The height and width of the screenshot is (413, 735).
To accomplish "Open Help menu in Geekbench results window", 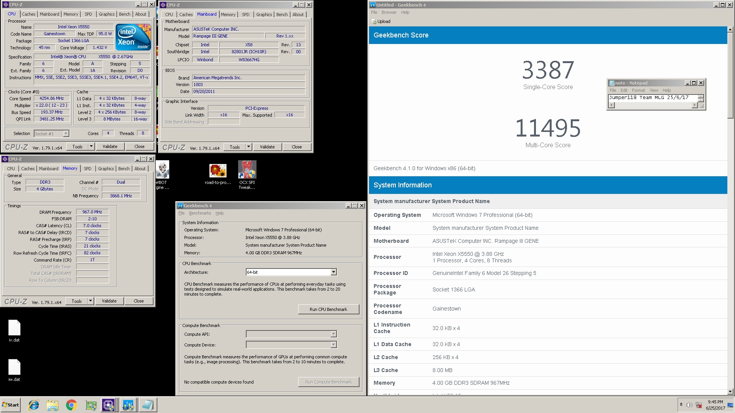I will pos(405,12).
